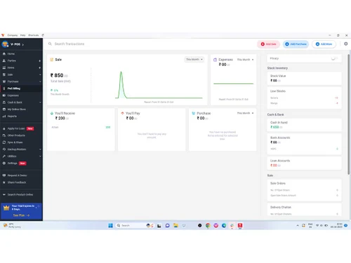The image size is (351, 263).
Task: Open the Shortcuts menu
Action: (x=34, y=35)
